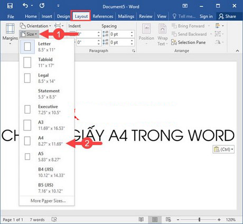Open Ribbon Display Options icon
Viewport: 243px width, 224px height.
185,6
